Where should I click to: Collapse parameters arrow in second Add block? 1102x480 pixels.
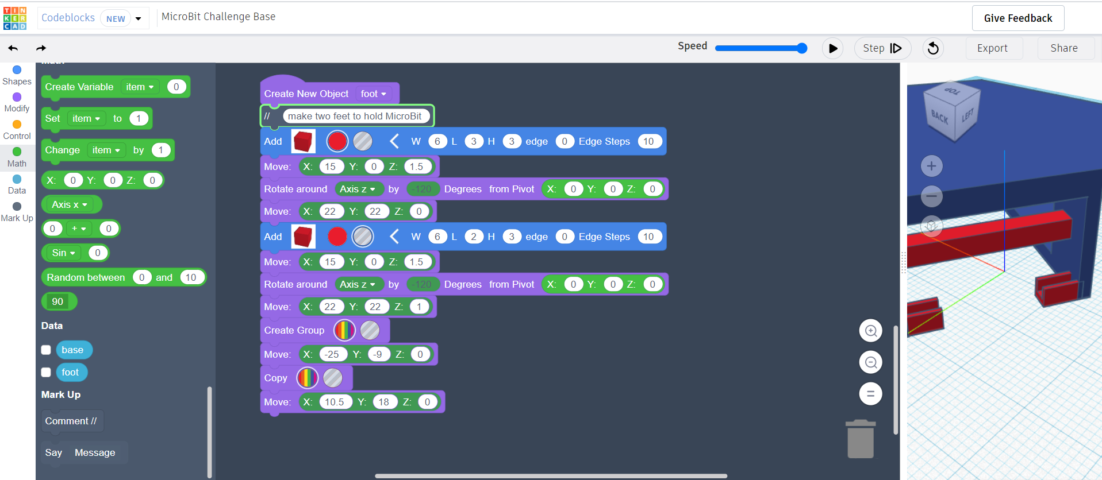394,237
